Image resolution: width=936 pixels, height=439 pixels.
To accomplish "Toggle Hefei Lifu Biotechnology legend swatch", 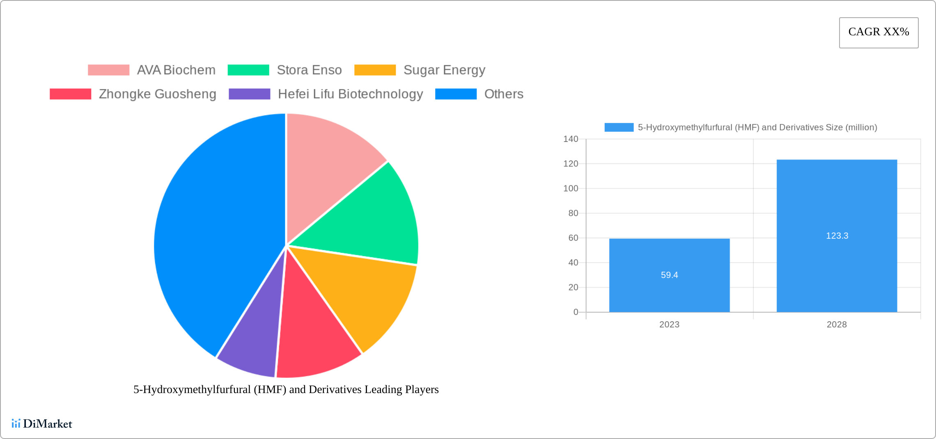I will click(x=249, y=94).
